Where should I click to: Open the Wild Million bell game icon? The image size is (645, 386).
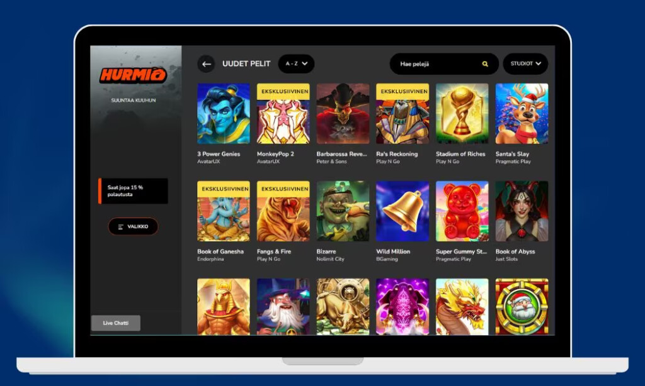coord(402,211)
